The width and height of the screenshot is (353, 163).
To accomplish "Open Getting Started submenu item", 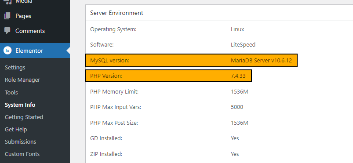I will point(24,117).
